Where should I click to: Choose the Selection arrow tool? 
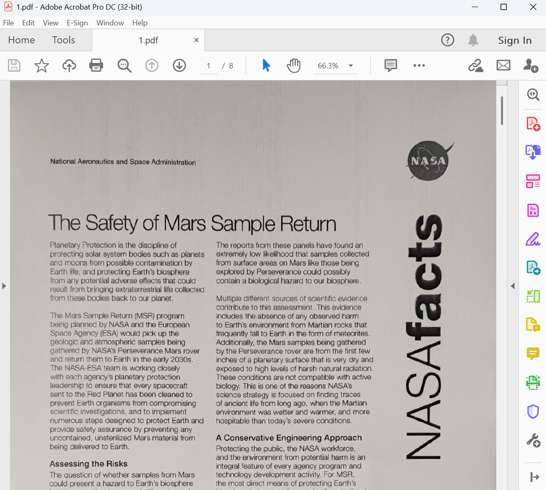[x=267, y=65]
